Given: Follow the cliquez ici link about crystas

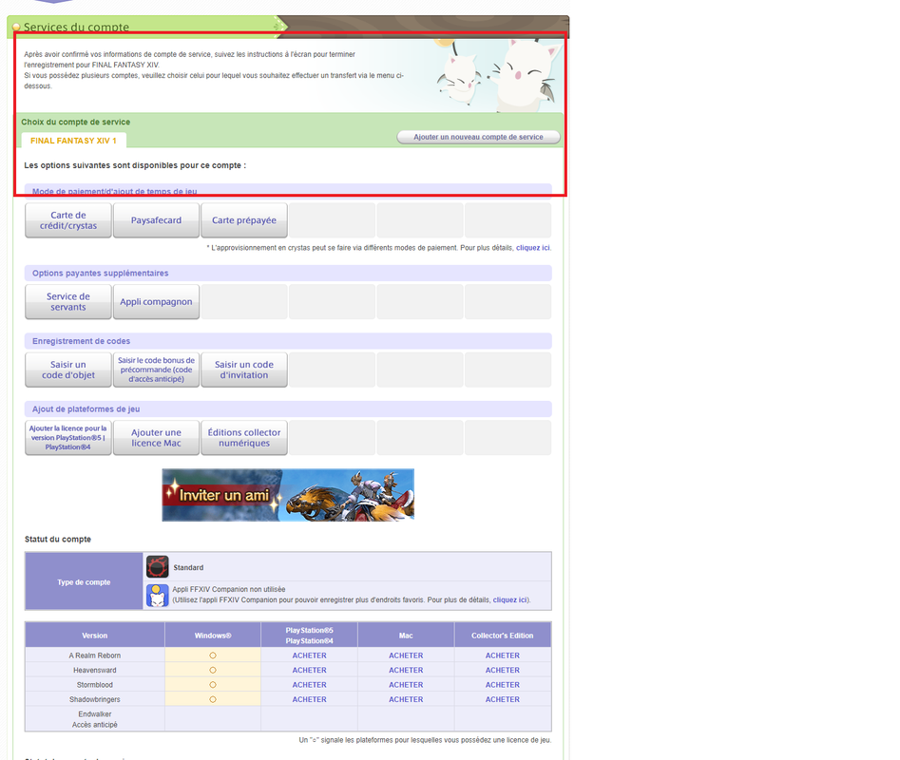Looking at the screenshot, I should coord(532,248).
